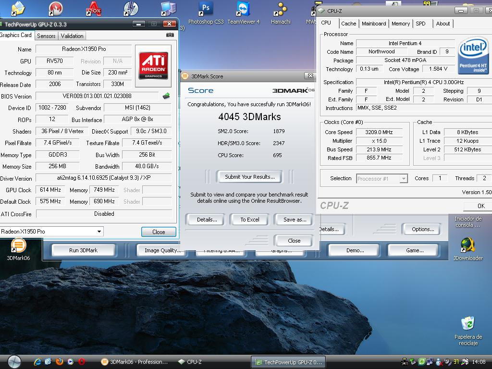Select the Alcohol 120% desktop icon

click(93, 9)
